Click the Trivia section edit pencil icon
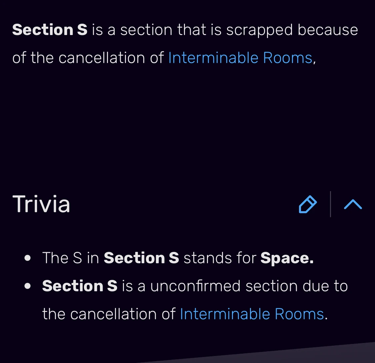Image resolution: width=375 pixels, height=363 pixels. 308,204
